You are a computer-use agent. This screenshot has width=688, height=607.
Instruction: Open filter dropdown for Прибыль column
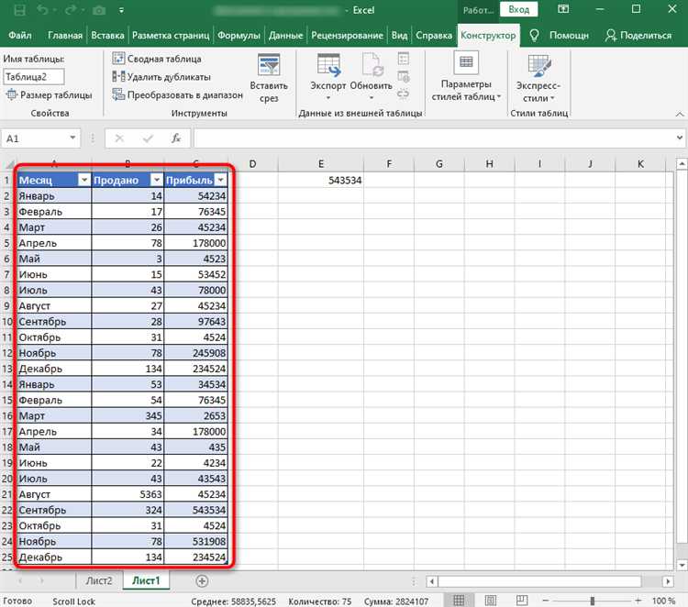(221, 180)
